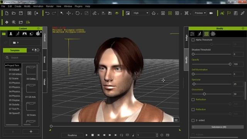Expand the folder path arrow in Content
247x139 pixels.
point(18,42)
